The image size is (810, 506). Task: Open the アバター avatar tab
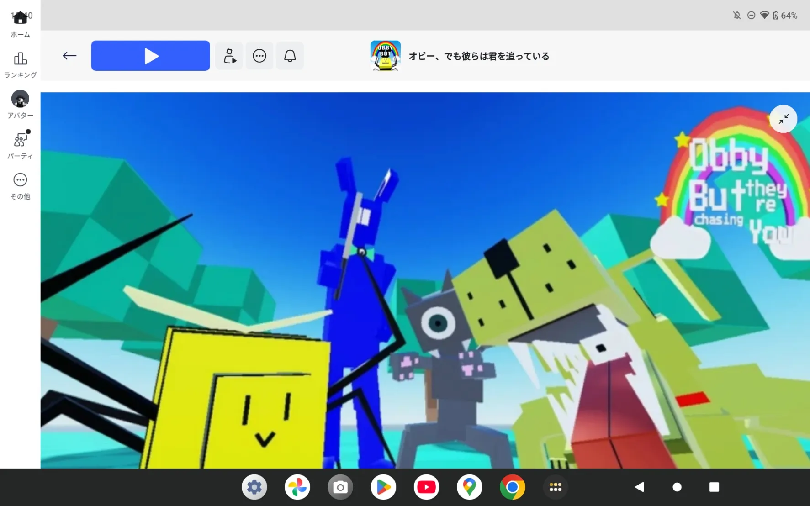pos(20,105)
